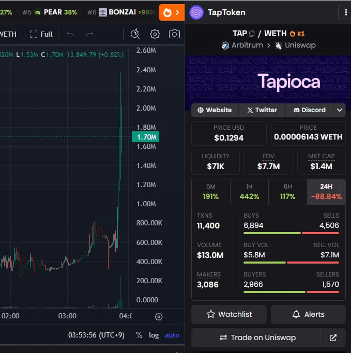Screen dimensions: 351x353
Task: Click the MKT CAP $1.4M box
Action: [322, 162]
